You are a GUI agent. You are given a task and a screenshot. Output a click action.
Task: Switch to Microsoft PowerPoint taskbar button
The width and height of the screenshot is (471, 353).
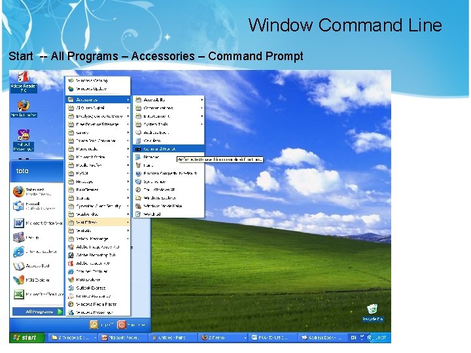coord(122,338)
